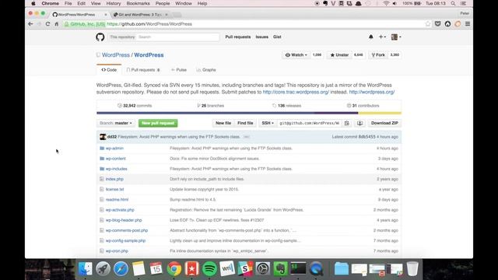Click the New pull request button

click(158, 123)
